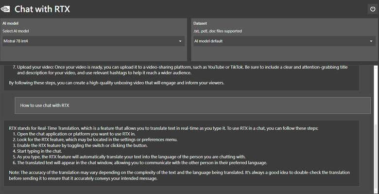
Task: Click the RTX Real-Time Translation response paragraph
Action: (164, 128)
